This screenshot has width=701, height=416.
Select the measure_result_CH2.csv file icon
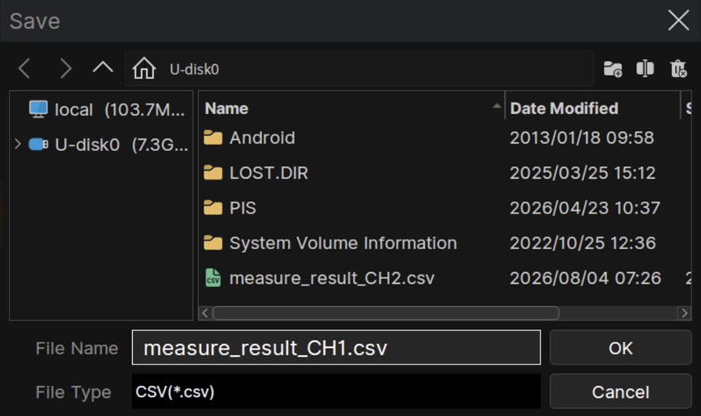[213, 278]
